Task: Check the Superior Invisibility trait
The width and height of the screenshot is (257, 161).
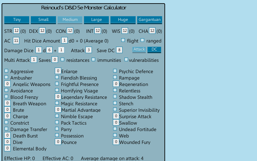Action: (115, 109)
